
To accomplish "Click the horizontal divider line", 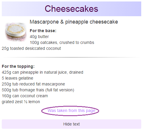I will tap(71, 57).
